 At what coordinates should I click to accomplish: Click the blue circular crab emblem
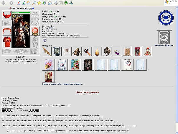click(166, 18)
